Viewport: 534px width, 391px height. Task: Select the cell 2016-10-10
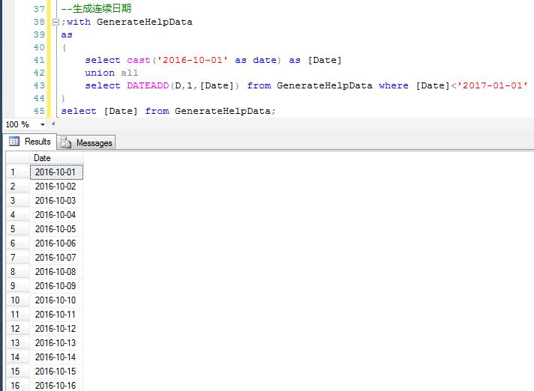click(x=56, y=300)
